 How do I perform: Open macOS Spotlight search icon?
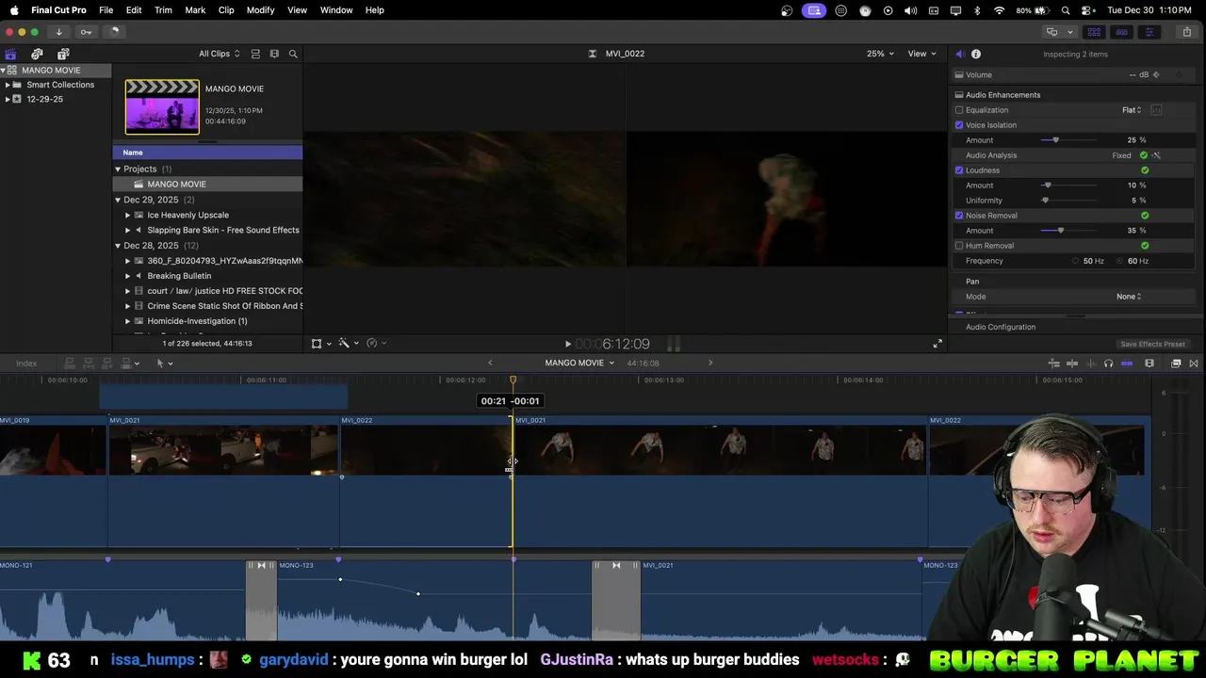[1066, 10]
